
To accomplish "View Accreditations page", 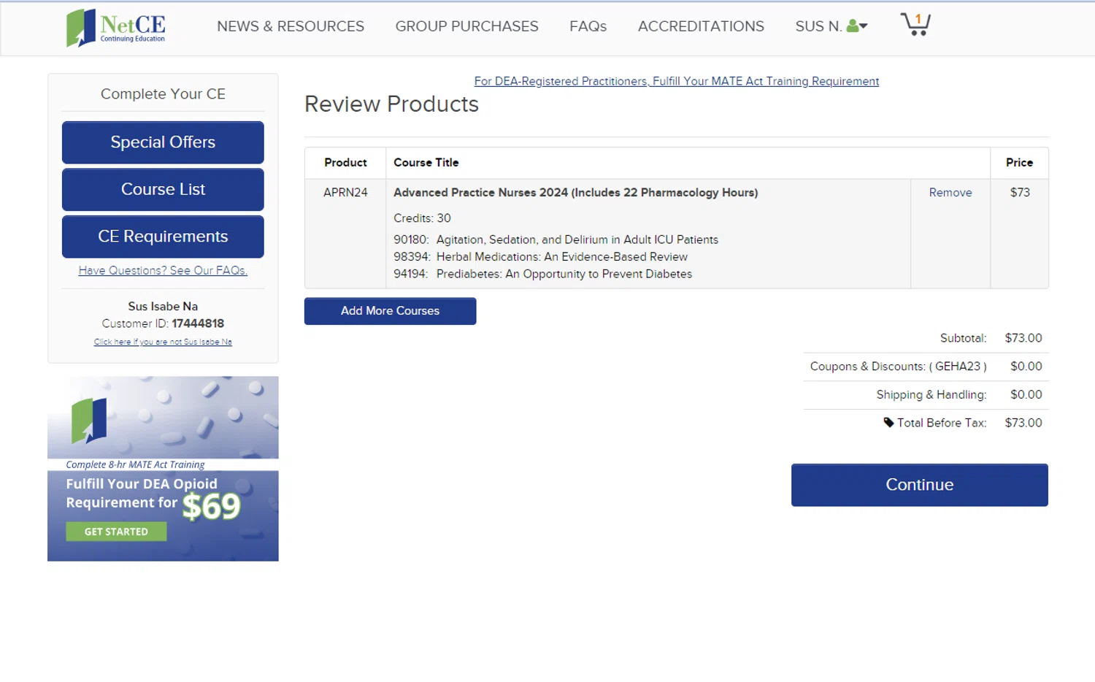I will (701, 26).
